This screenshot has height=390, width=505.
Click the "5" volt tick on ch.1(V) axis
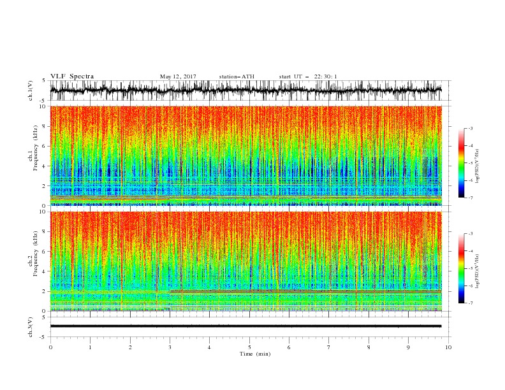(44, 80)
